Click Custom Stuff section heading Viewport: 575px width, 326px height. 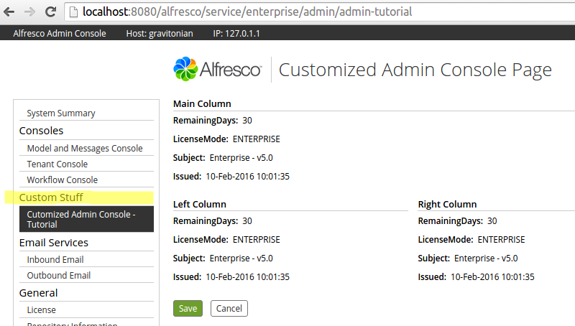tap(51, 197)
